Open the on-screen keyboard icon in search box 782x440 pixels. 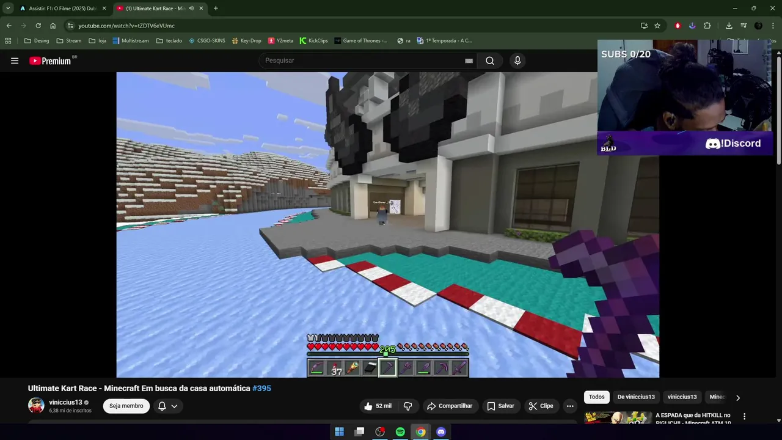pyautogui.click(x=469, y=61)
